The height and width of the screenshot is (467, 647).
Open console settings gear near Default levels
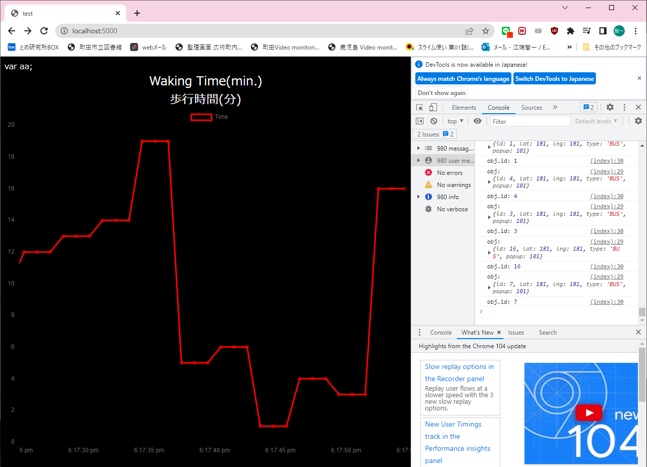point(638,121)
